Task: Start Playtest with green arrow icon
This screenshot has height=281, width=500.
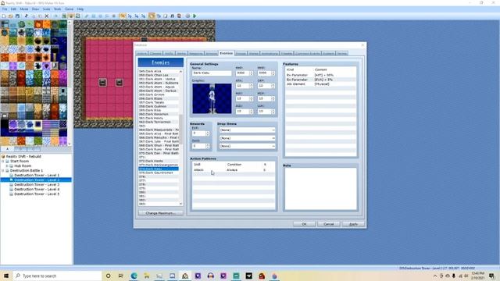Action: coord(195,16)
